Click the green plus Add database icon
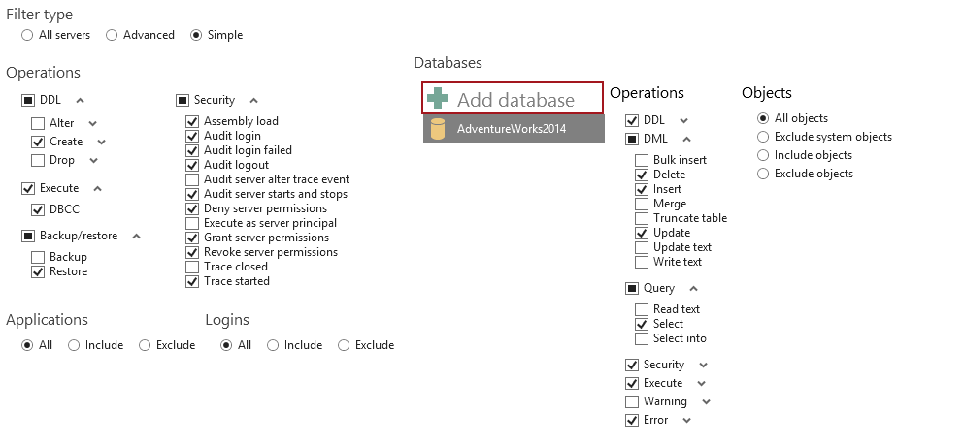 438,98
